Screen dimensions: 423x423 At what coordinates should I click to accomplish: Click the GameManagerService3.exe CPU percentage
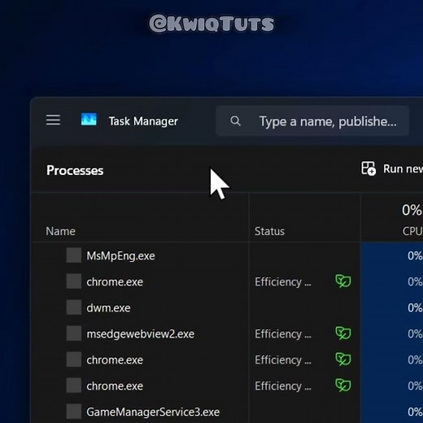pyautogui.click(x=415, y=412)
